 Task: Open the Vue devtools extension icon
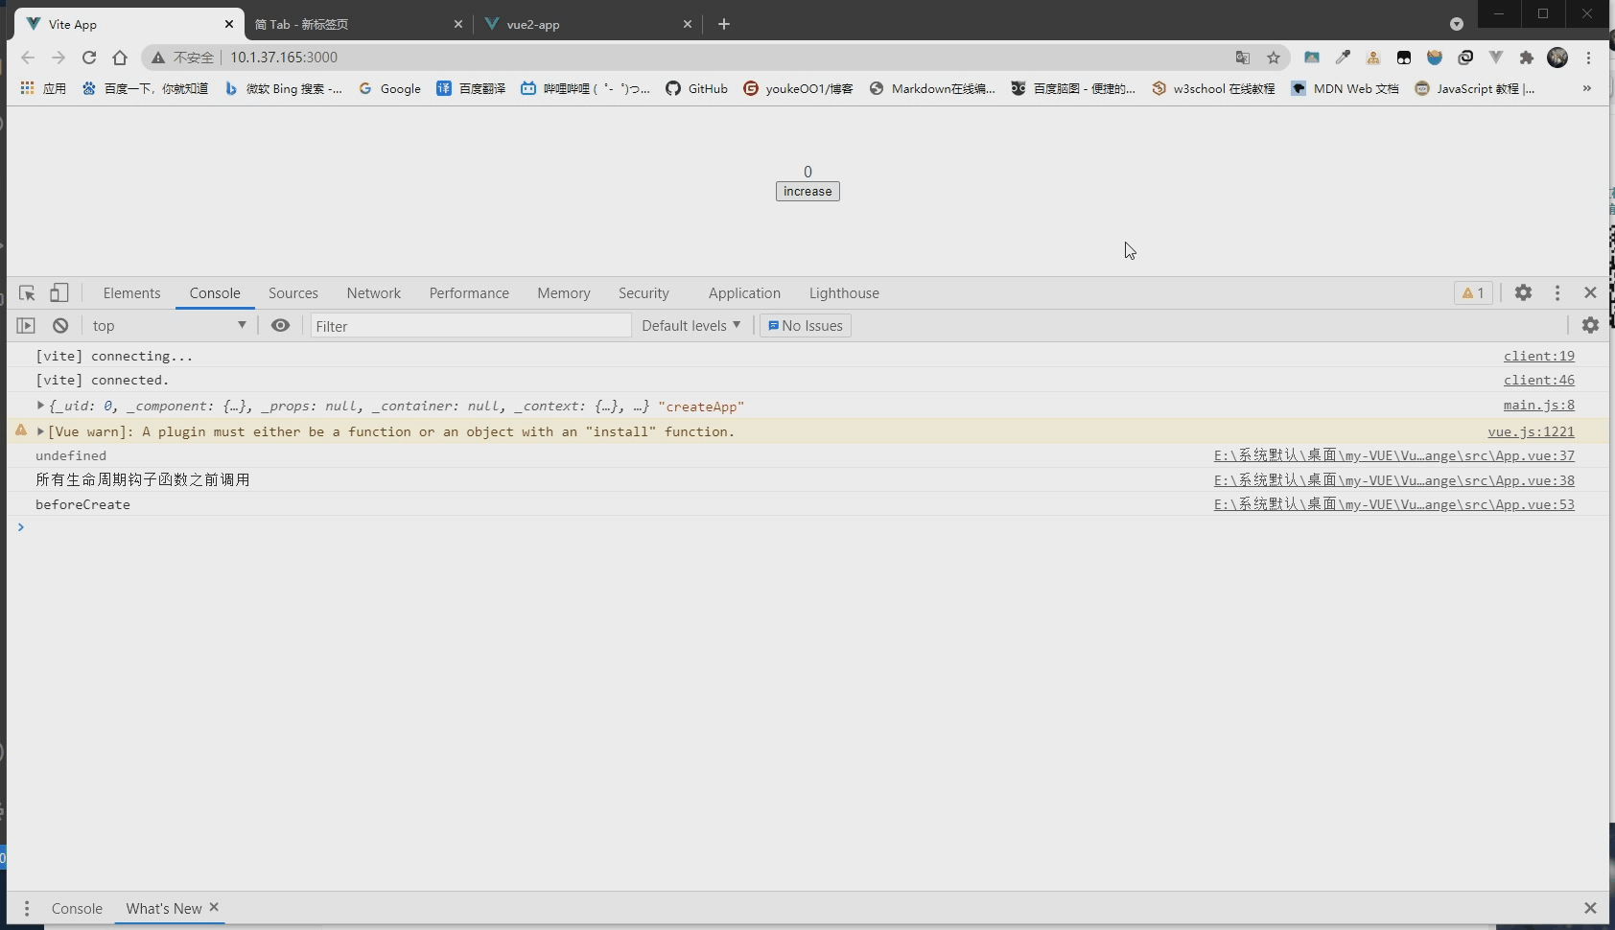tap(1496, 58)
